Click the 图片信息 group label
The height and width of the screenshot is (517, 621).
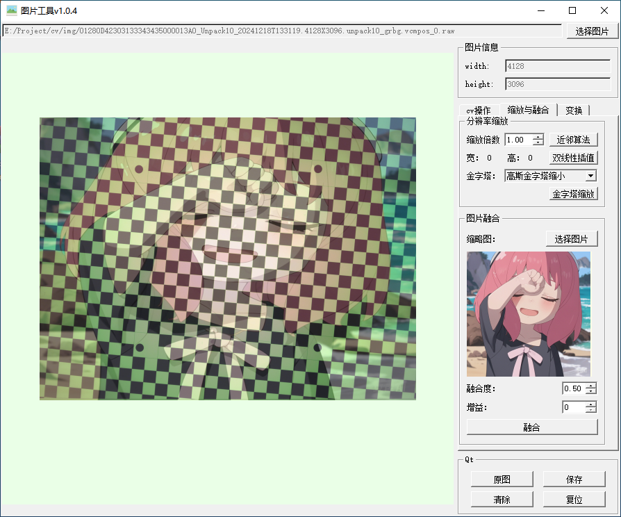(481, 47)
